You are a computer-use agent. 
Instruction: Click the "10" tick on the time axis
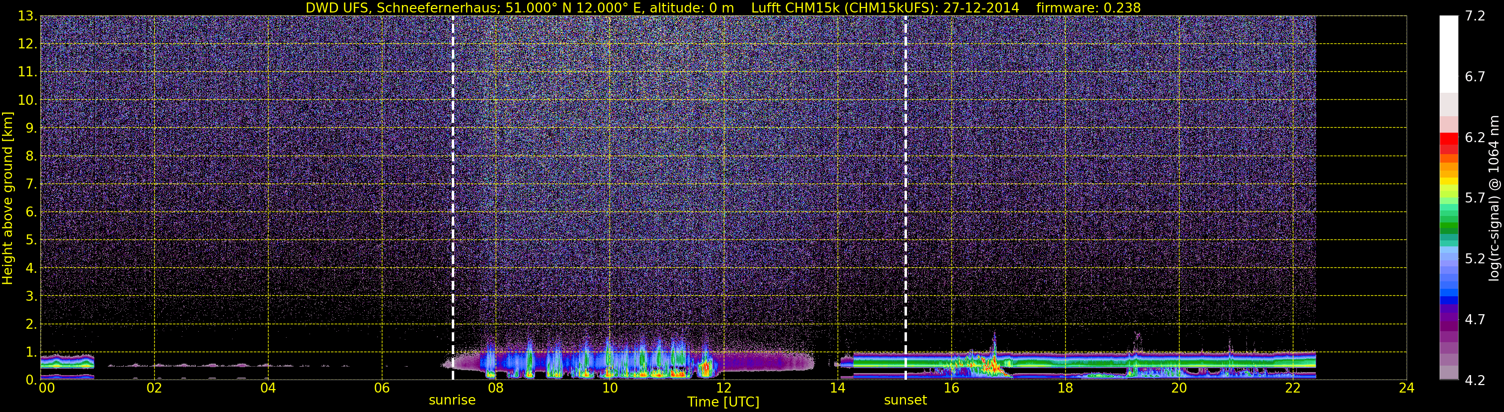coord(609,388)
